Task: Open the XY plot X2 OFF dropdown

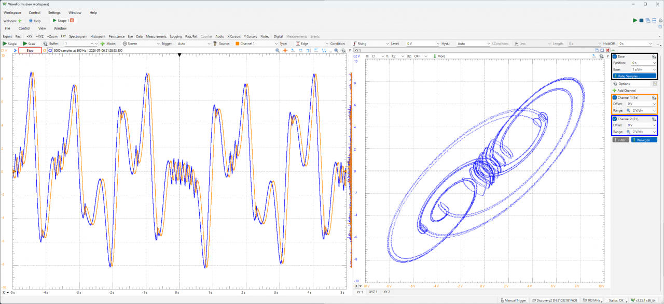Action: (420, 56)
